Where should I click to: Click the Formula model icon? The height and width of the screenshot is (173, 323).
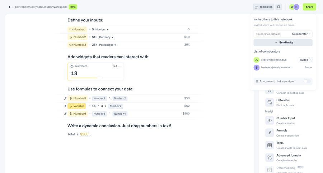coord(270,133)
